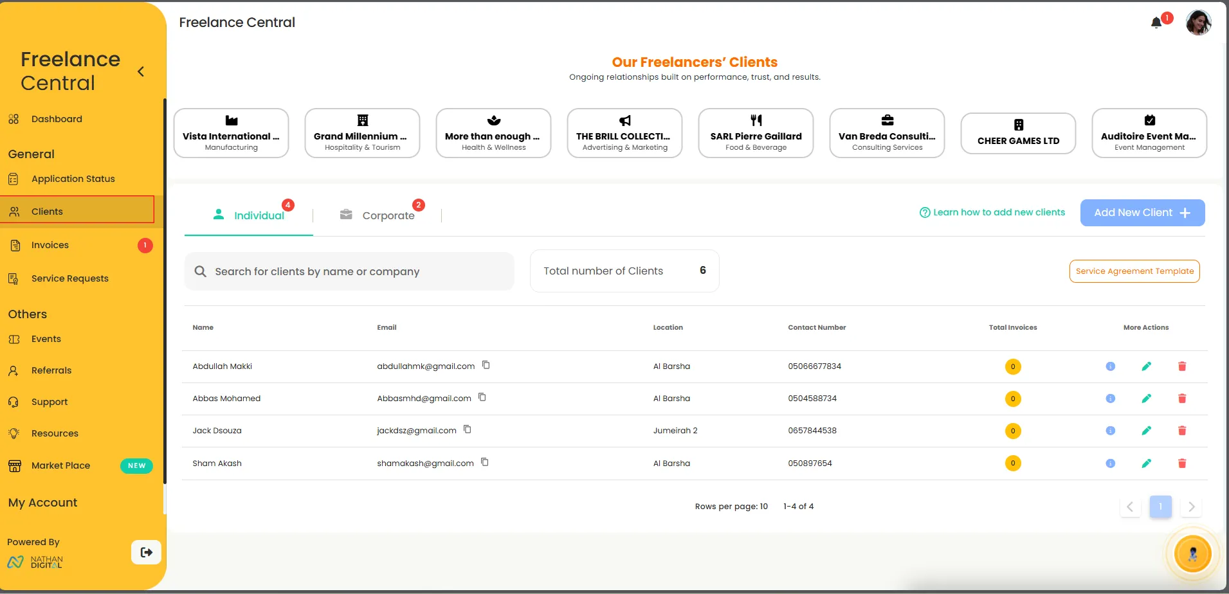
Task: Select the Support sidebar icon
Action: click(x=14, y=402)
